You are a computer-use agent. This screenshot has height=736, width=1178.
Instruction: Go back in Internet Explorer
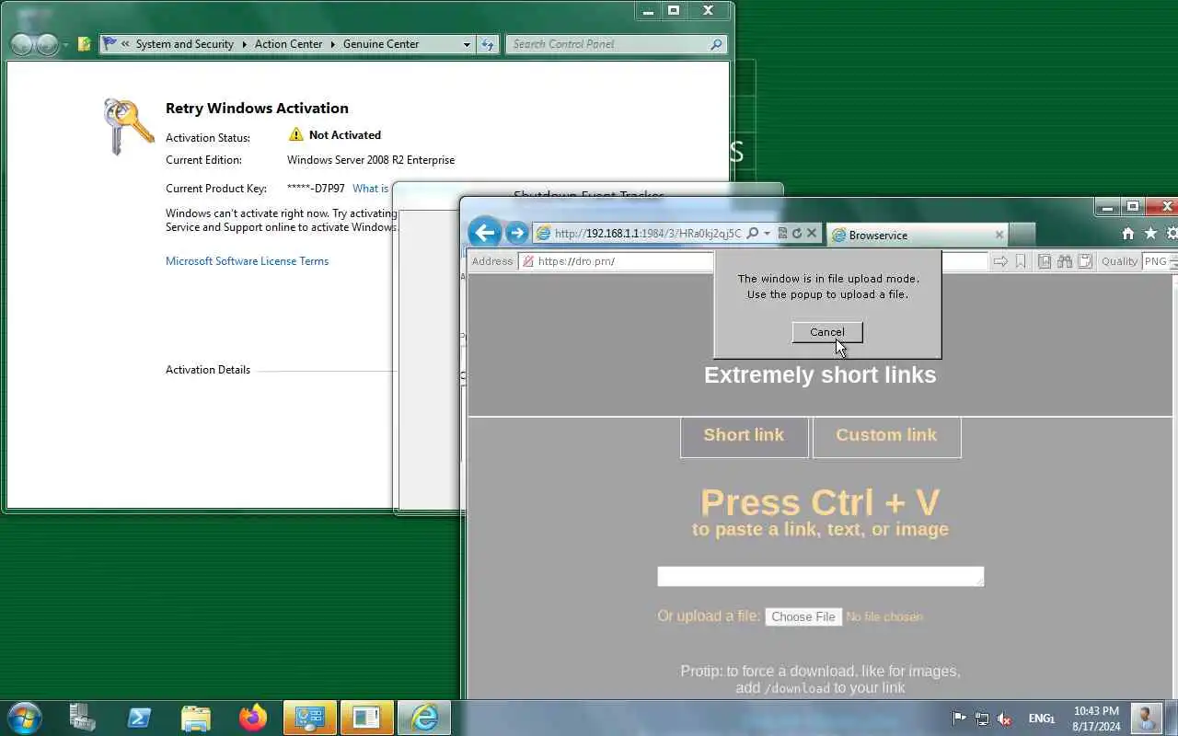pyautogui.click(x=485, y=233)
